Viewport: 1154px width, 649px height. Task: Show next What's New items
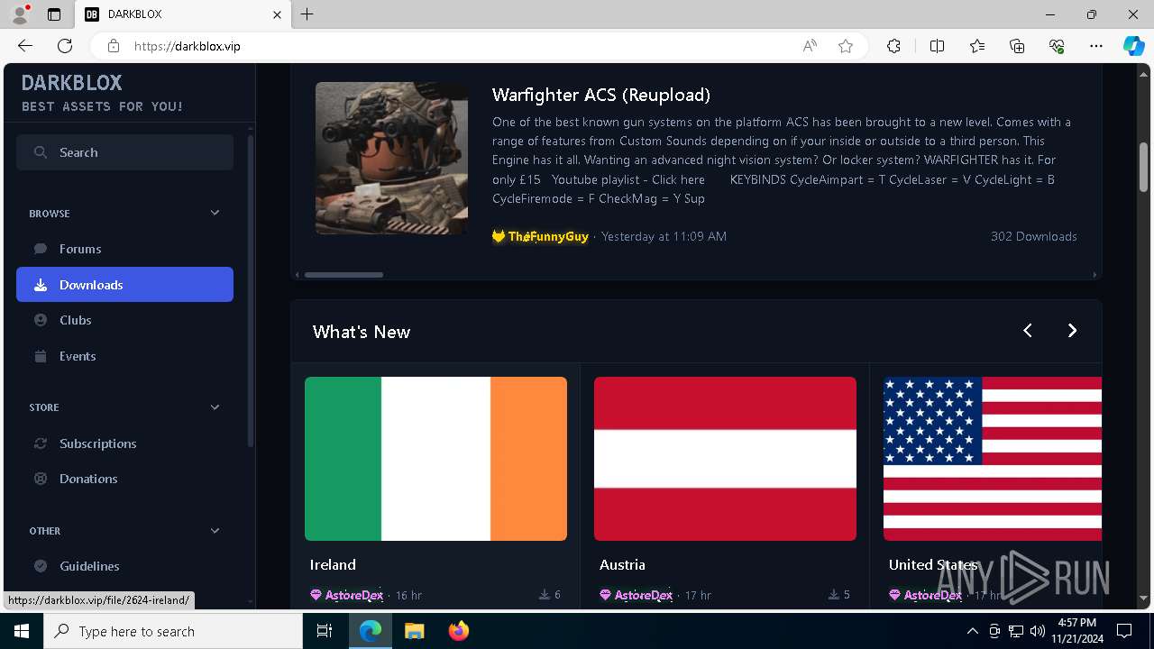click(x=1072, y=331)
